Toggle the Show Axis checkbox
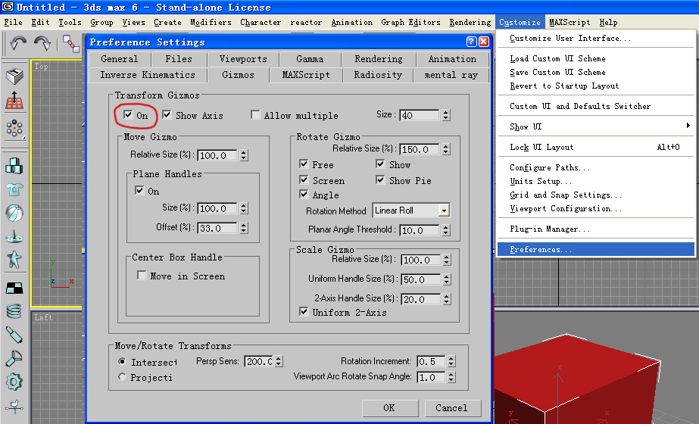 167,114
